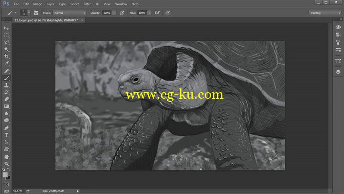Select the Eraser tool

tap(6, 99)
